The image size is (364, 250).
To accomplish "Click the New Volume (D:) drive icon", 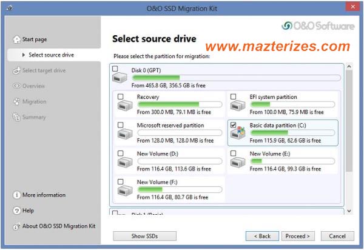I will tap(125, 162).
